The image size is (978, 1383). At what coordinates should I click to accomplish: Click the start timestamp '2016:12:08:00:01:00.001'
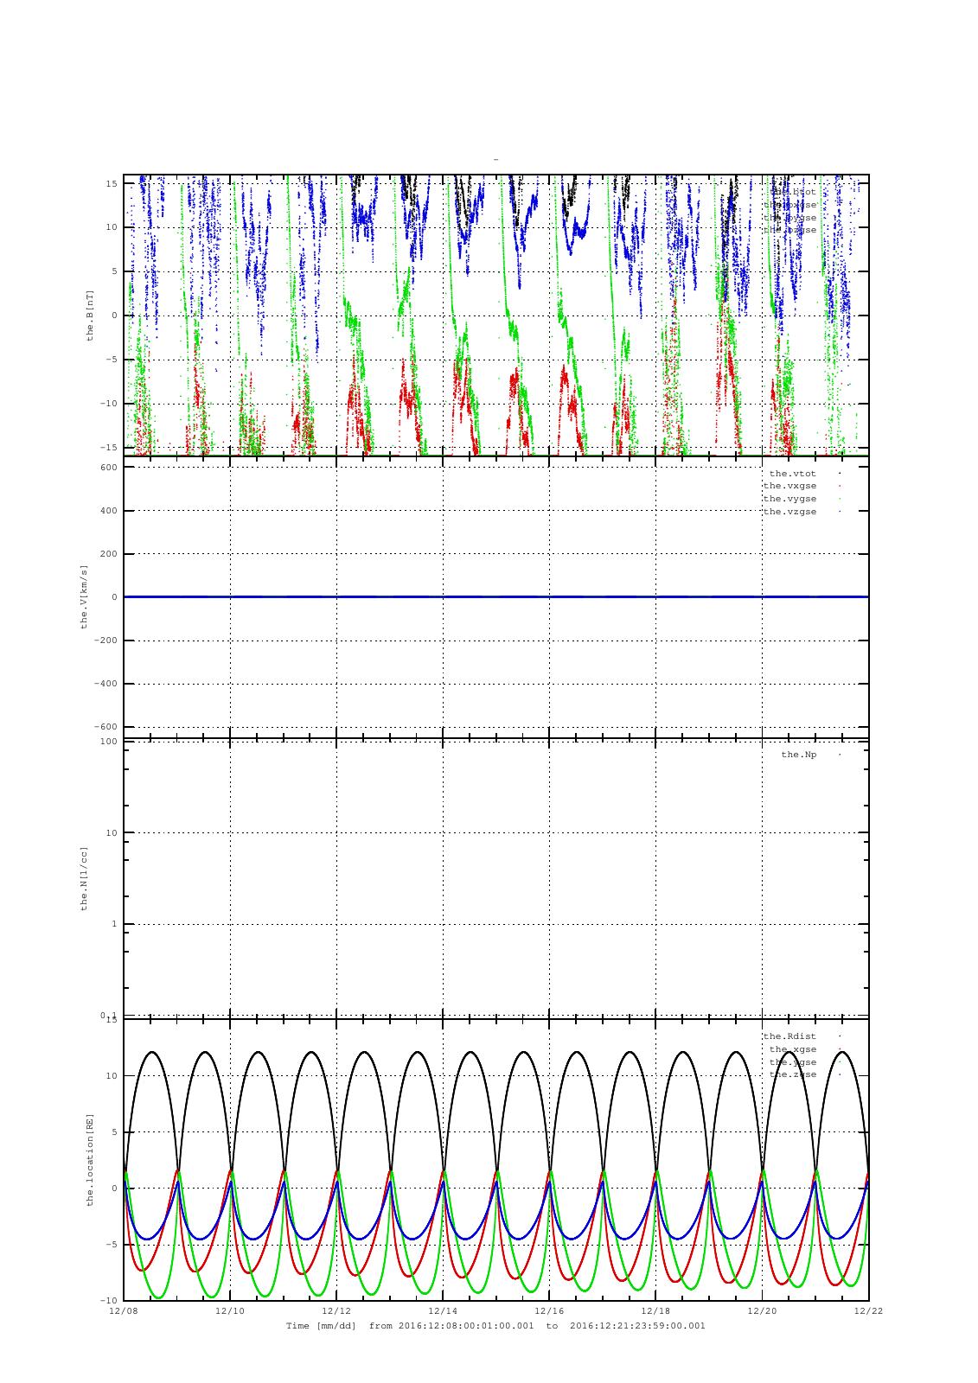[x=466, y=1326]
